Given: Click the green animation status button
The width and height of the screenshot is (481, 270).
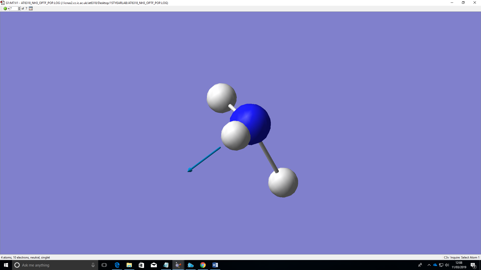Looking at the screenshot, I should point(5,8).
